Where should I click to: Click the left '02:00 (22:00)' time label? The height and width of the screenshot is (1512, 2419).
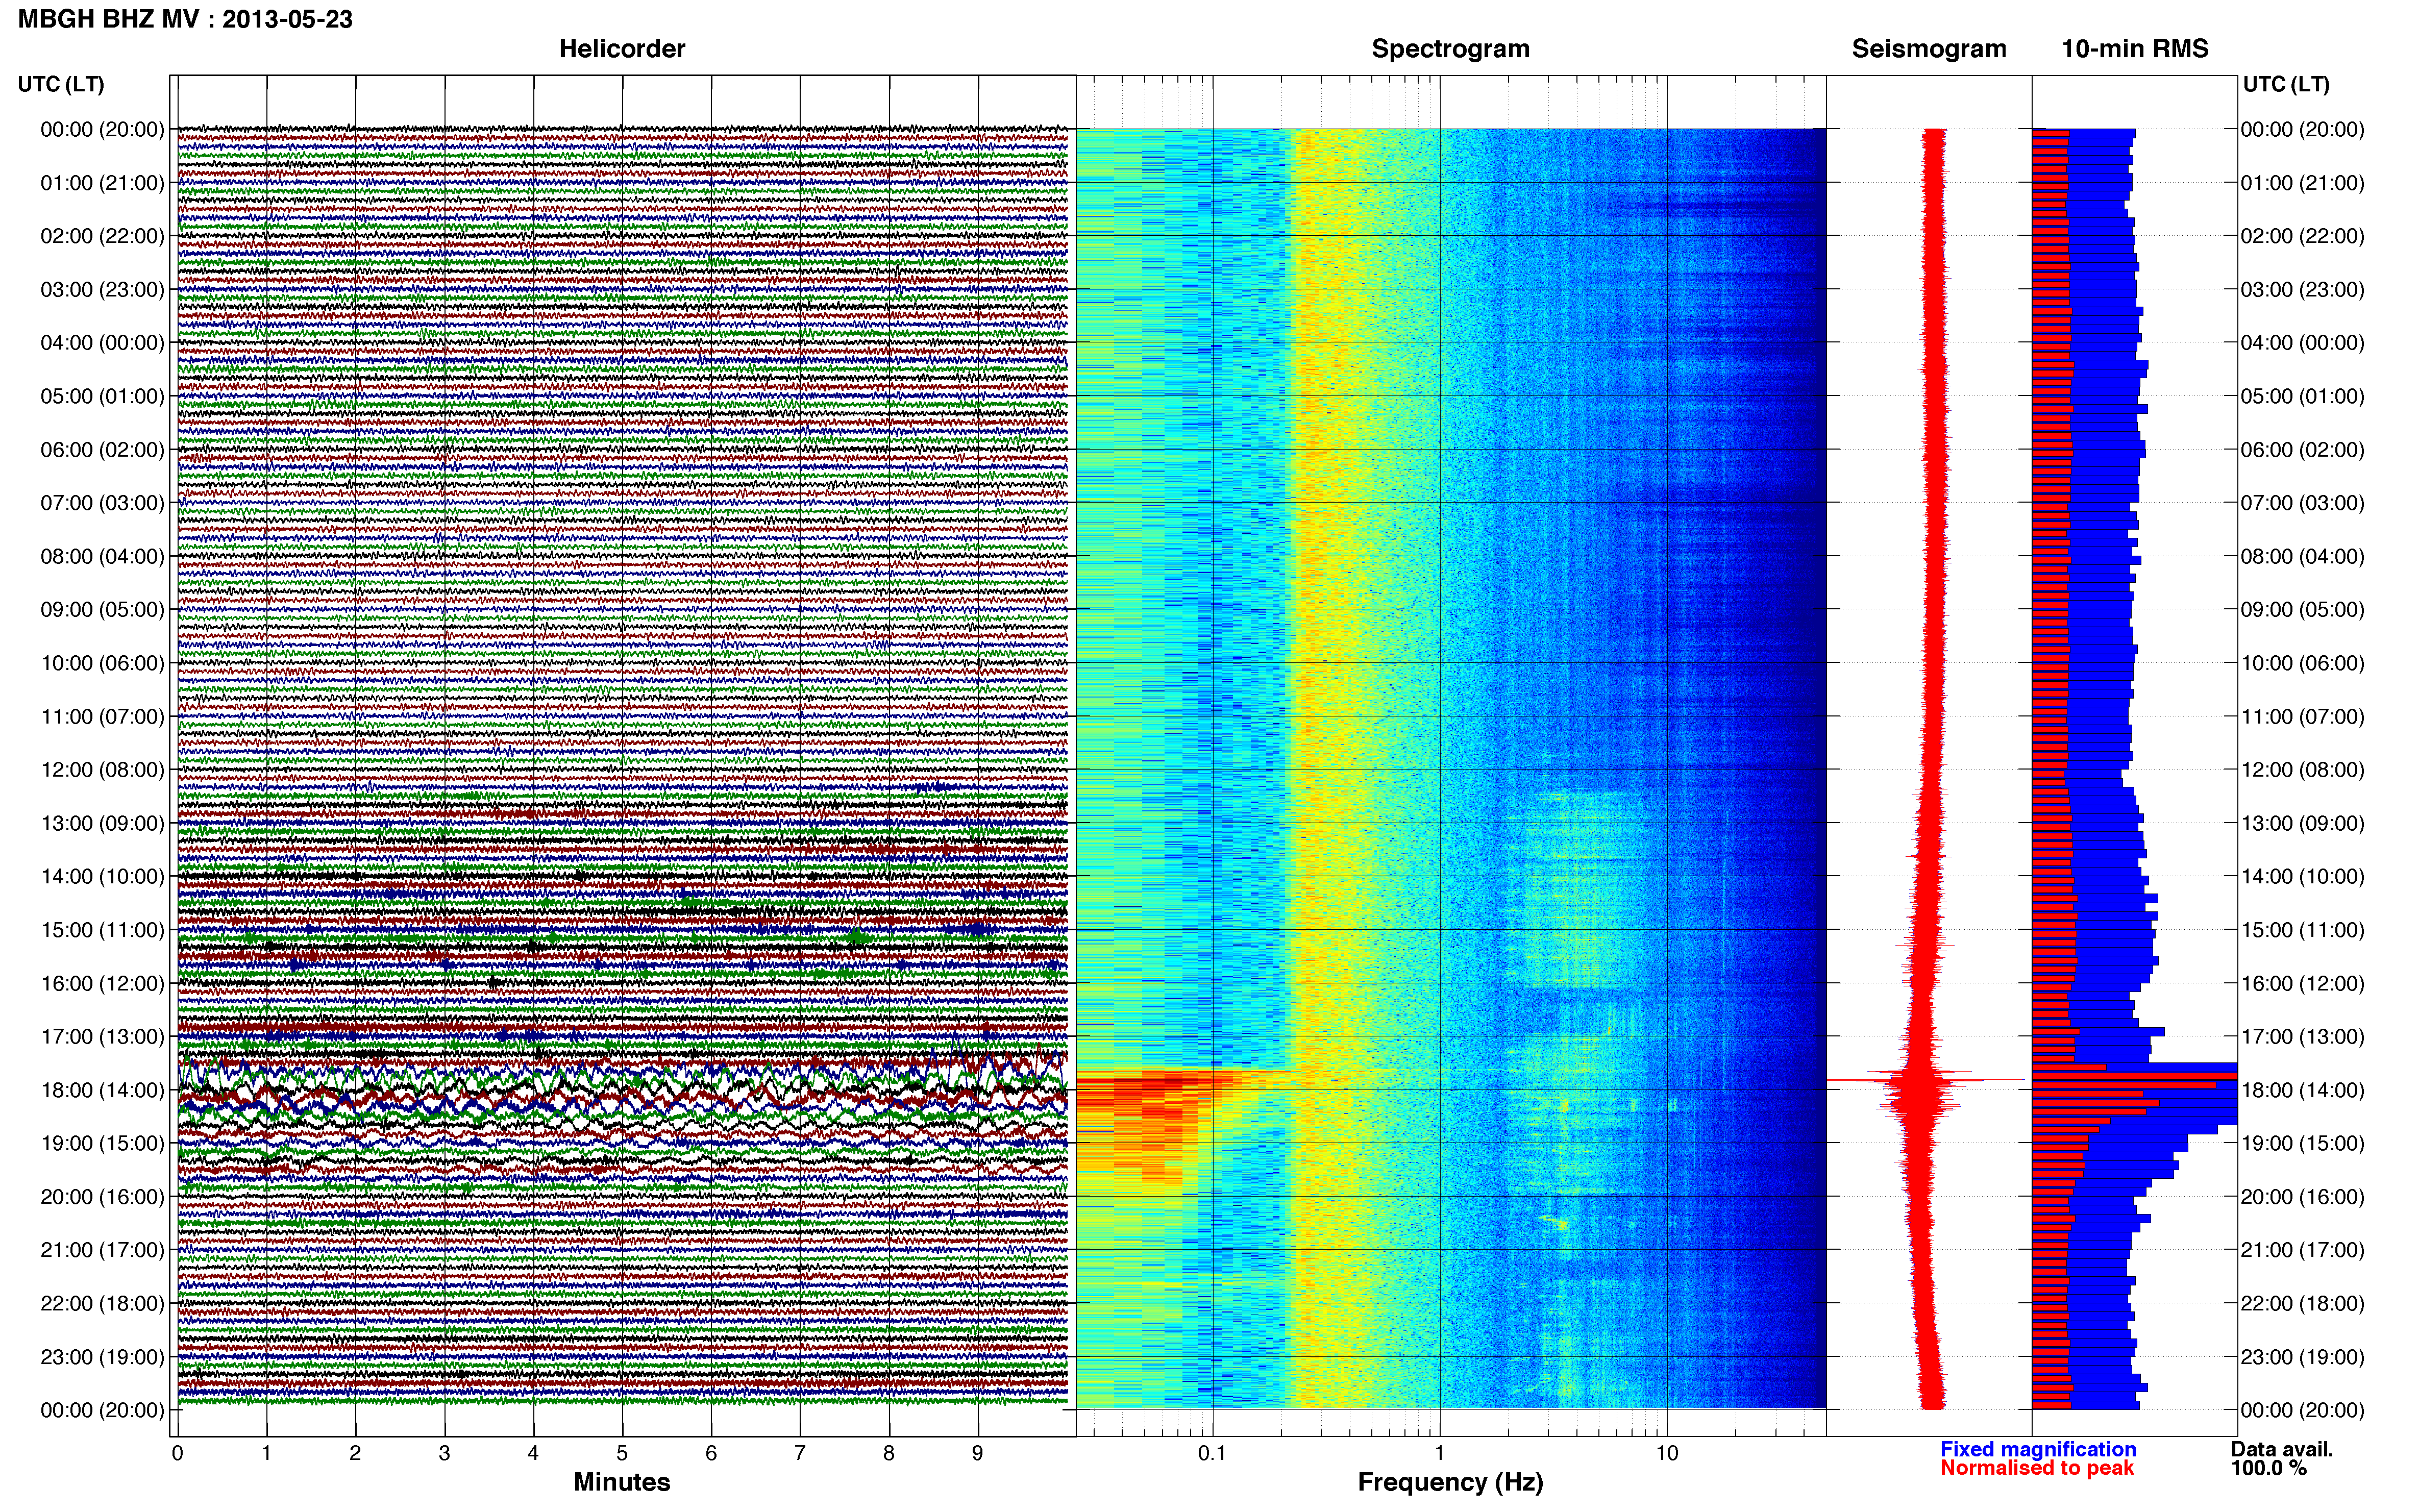coord(102,236)
